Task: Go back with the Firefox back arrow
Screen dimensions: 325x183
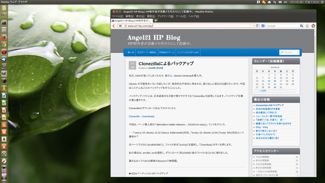Action: [x=114, y=26]
